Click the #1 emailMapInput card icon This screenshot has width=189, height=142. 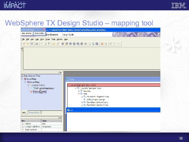[x=35, y=88]
